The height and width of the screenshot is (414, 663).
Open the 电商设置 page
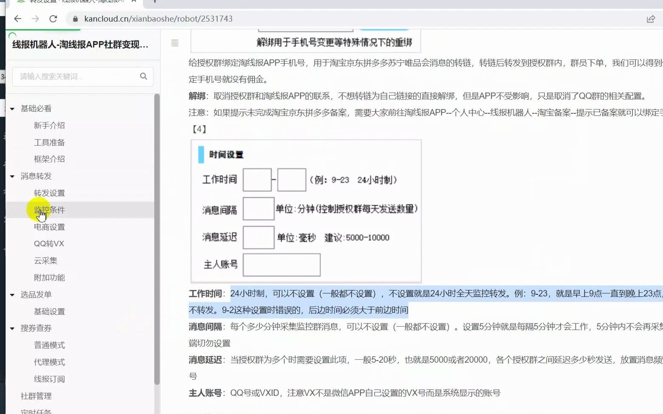49,227
